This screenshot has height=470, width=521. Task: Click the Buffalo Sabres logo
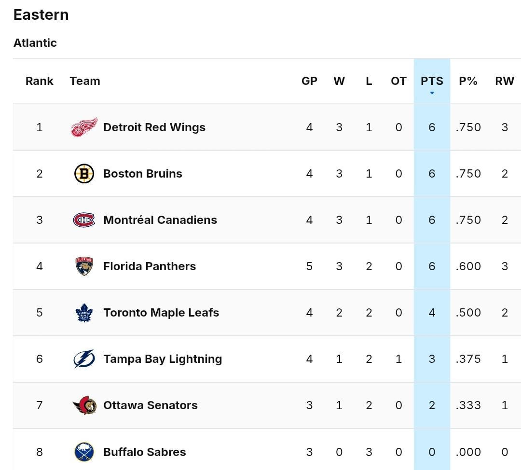pos(84,452)
